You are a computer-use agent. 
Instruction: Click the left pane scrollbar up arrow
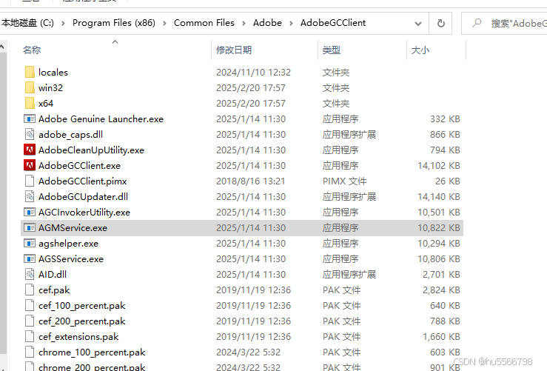click(x=2, y=47)
